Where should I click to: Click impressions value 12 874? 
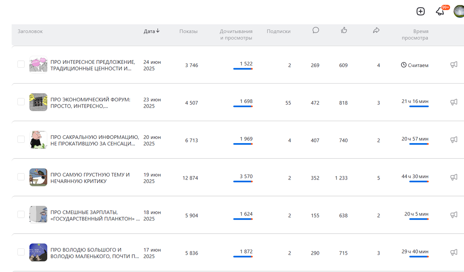click(190, 178)
